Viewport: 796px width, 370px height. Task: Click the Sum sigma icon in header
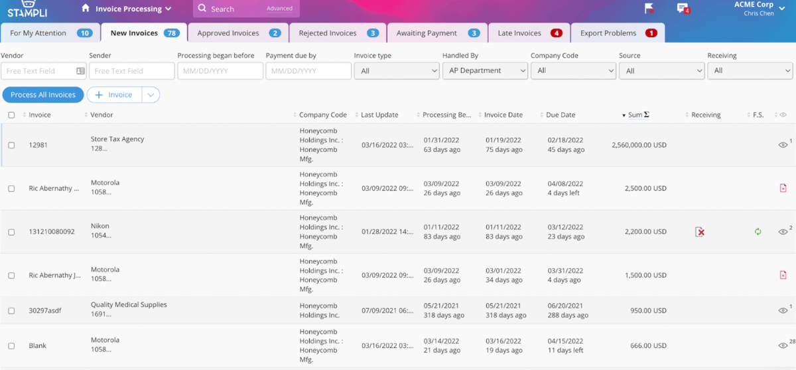click(647, 115)
